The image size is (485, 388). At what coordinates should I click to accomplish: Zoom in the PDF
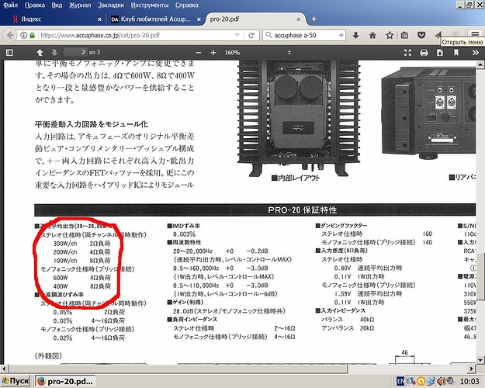tap(213, 53)
